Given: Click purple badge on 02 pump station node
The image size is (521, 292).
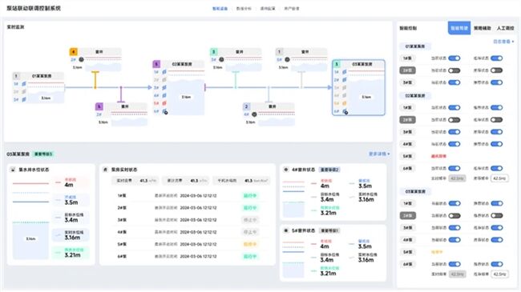Looking at the screenshot, I should (156, 64).
